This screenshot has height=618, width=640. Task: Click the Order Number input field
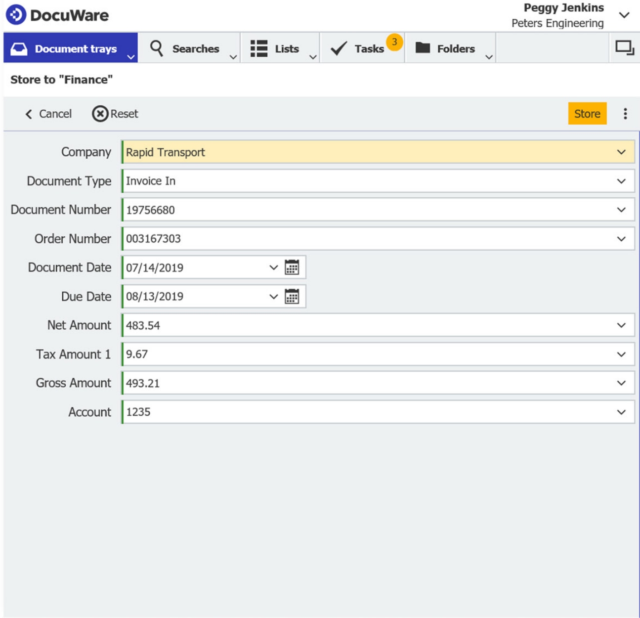pyautogui.click(x=366, y=239)
